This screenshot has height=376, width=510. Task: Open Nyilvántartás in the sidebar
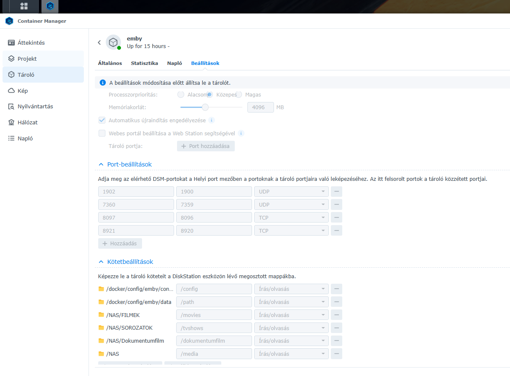coord(43,106)
